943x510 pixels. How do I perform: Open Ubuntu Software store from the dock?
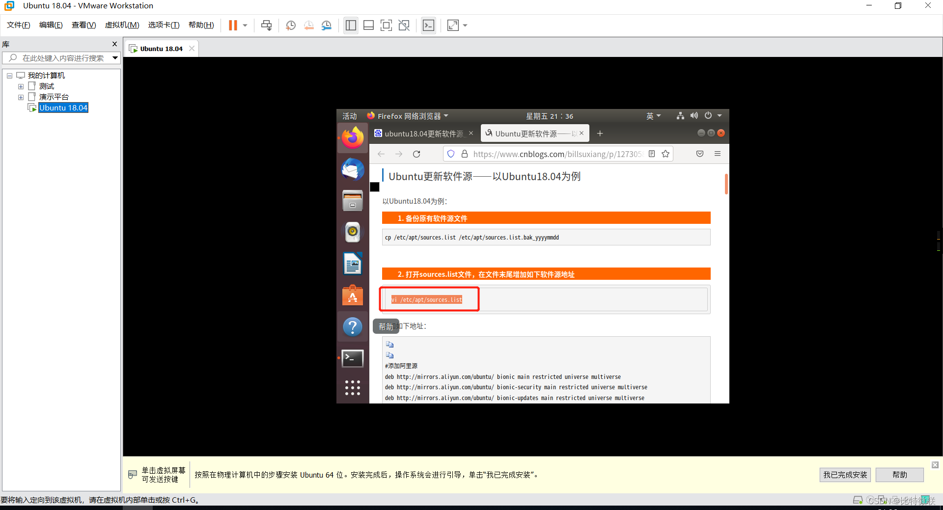(352, 295)
